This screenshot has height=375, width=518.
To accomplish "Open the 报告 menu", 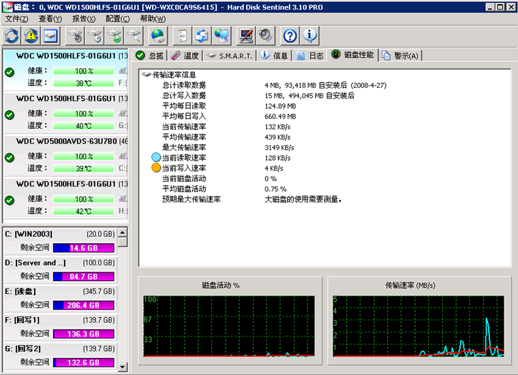I will 84,19.
